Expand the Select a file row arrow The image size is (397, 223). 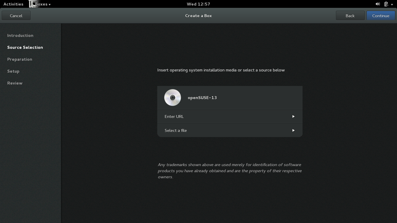[x=293, y=130]
